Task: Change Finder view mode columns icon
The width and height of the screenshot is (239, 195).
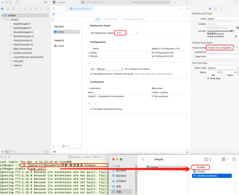Action: (208, 159)
